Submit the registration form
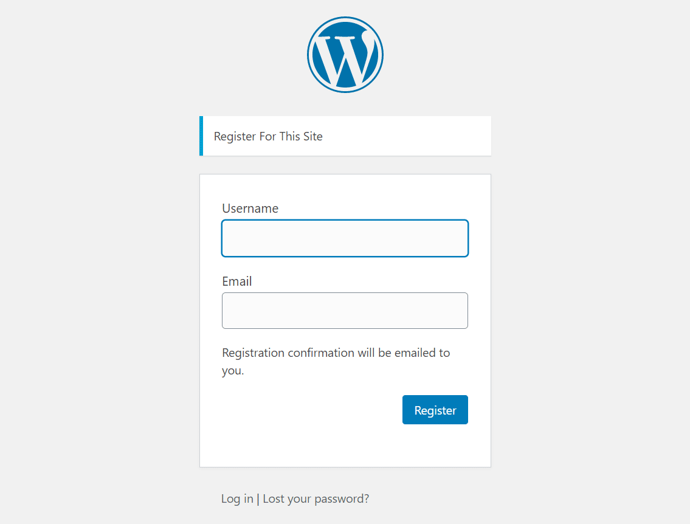690x524 pixels. coord(435,409)
